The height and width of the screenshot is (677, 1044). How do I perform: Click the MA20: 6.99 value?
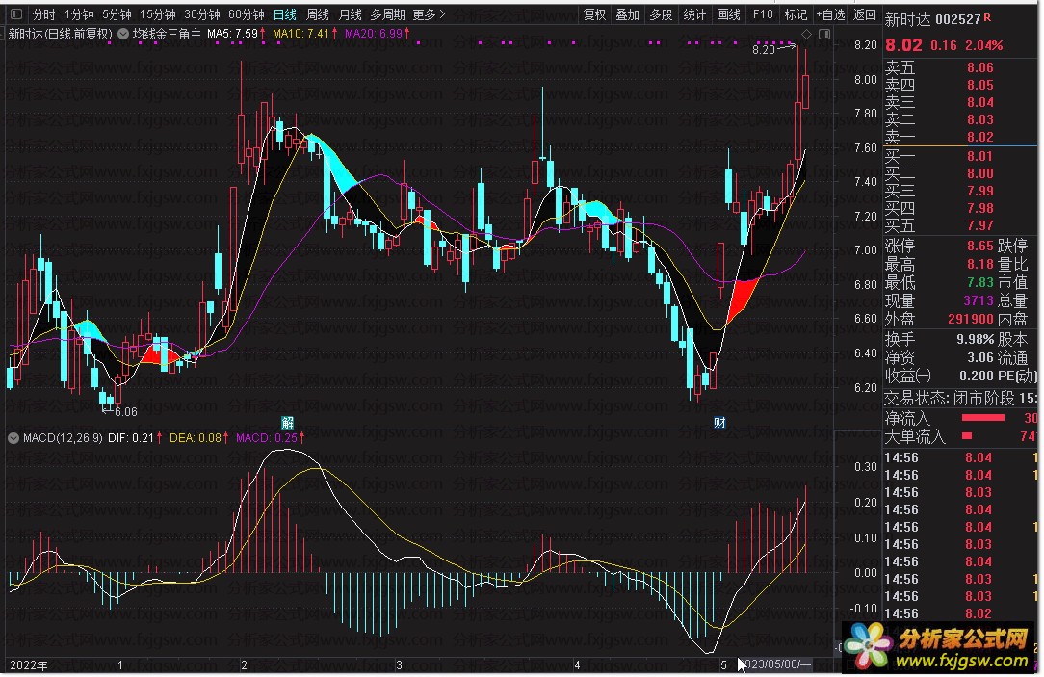point(374,34)
